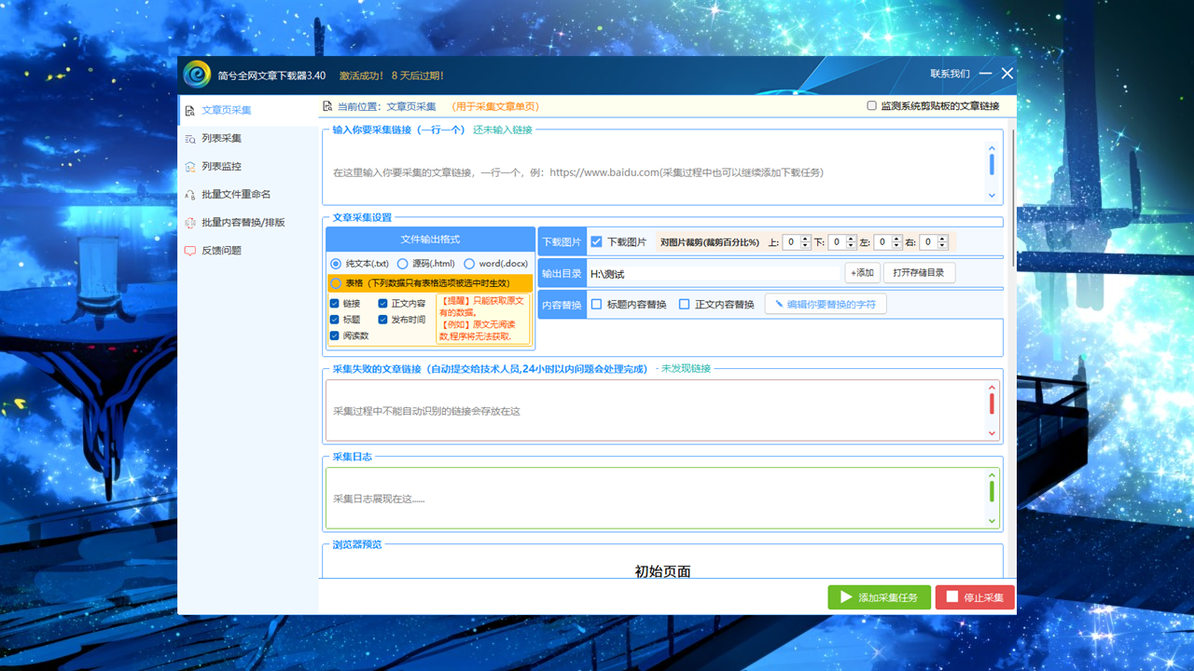
Task: Click the app logo icon in title bar
Action: (197, 74)
